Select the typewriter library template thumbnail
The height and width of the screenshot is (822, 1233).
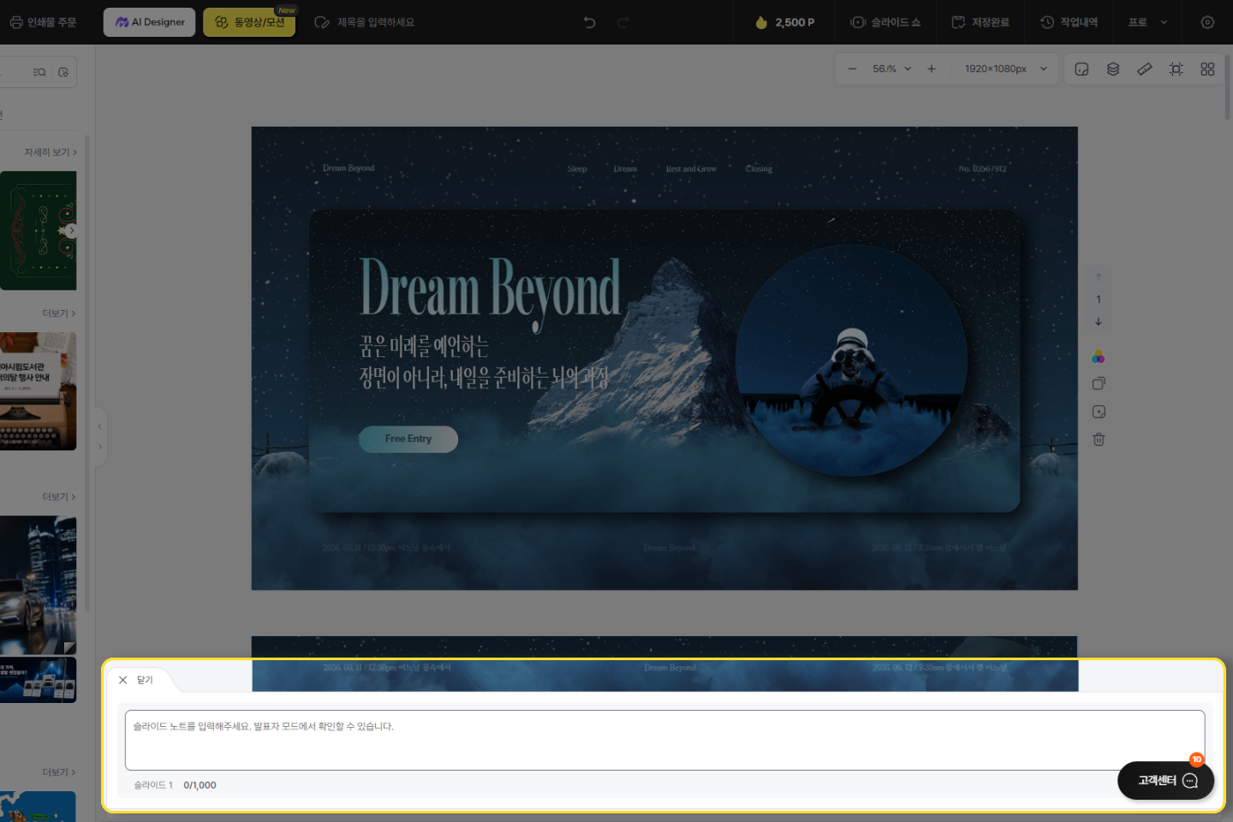tap(38, 391)
